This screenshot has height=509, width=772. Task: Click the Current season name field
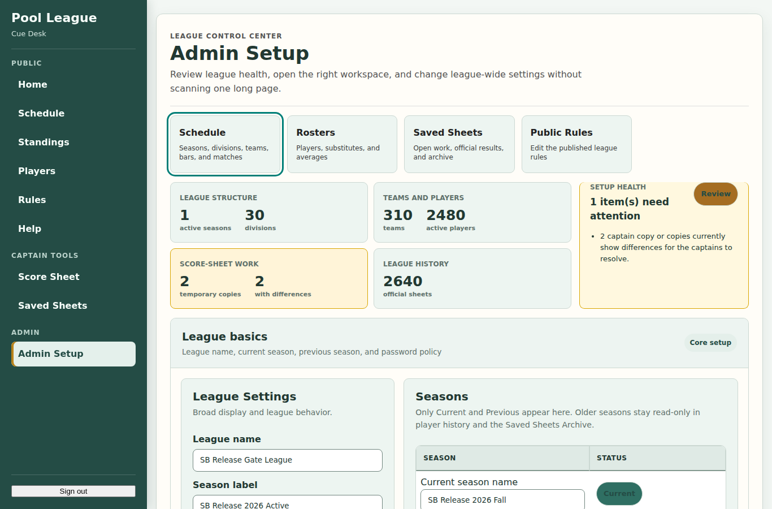click(502, 499)
